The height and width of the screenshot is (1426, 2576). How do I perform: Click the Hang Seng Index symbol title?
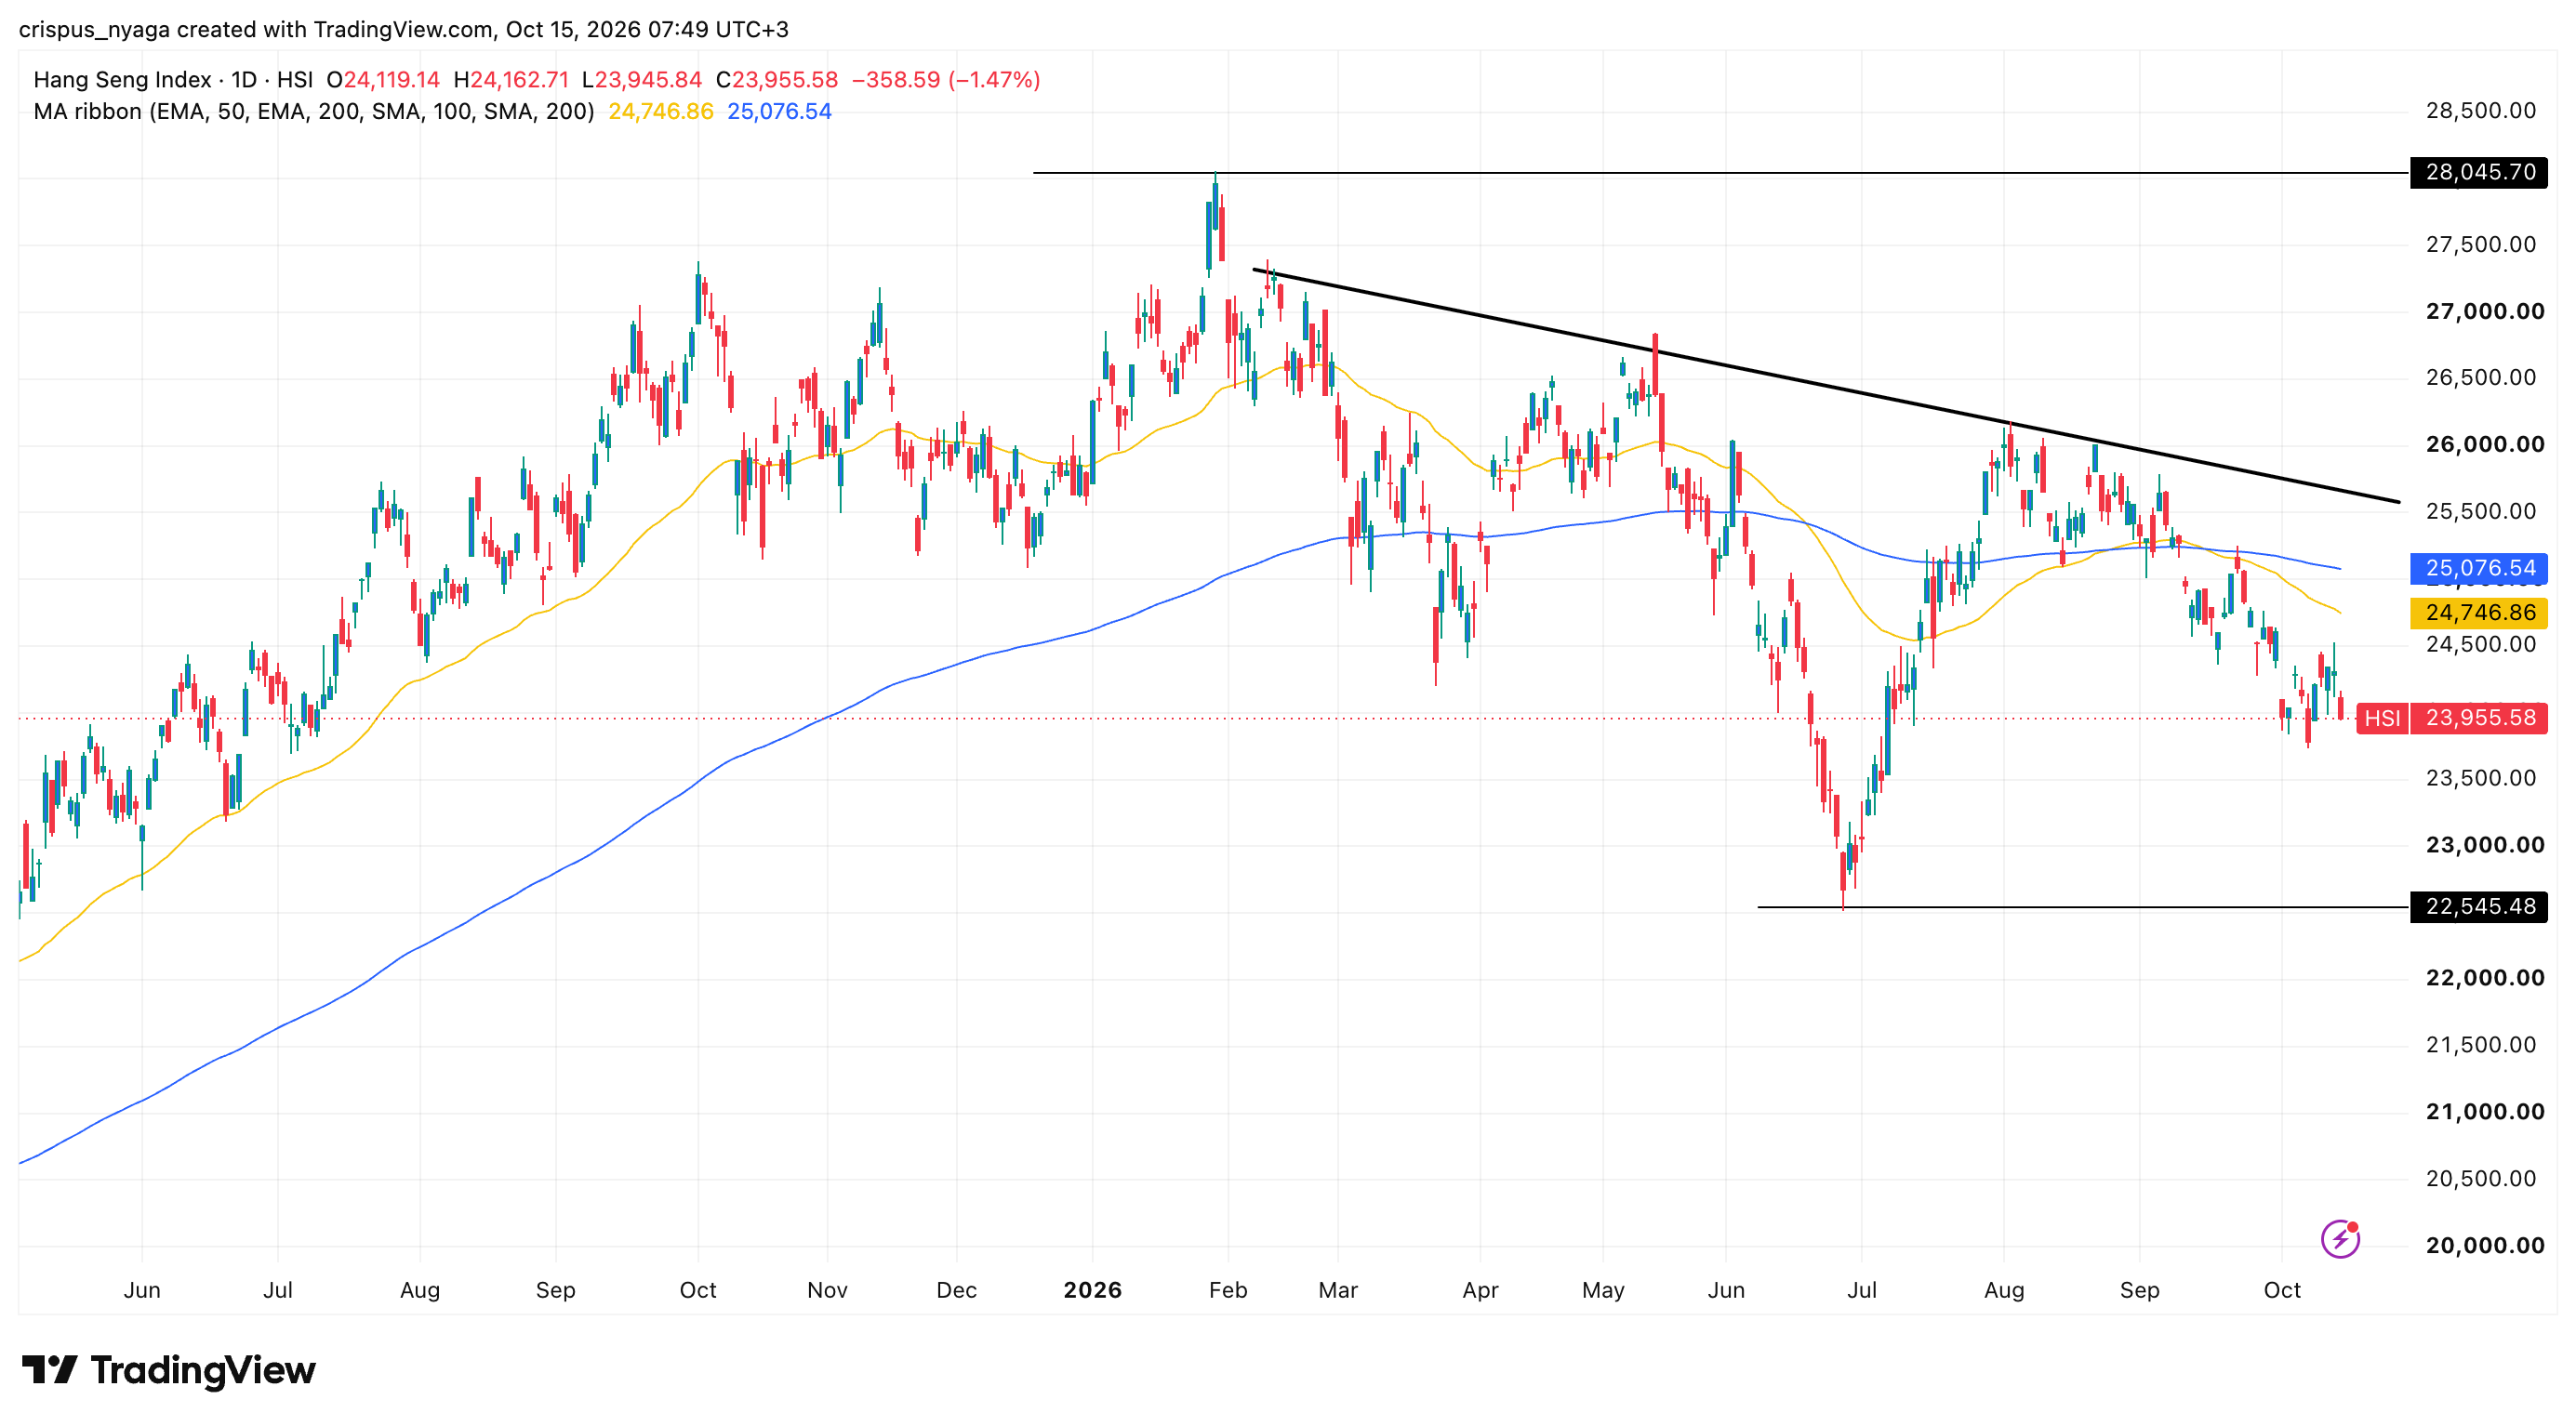pos(173,80)
